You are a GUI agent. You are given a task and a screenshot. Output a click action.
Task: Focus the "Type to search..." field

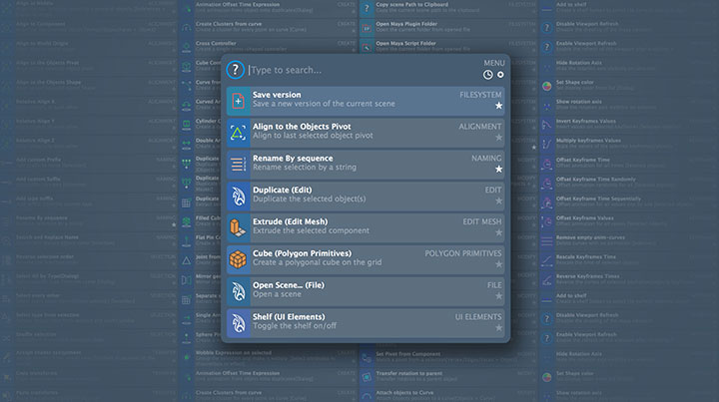[359, 71]
